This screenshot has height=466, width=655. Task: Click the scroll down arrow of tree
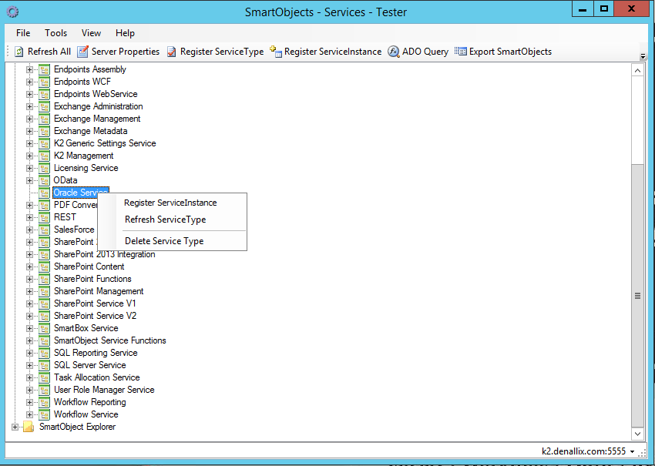point(637,434)
